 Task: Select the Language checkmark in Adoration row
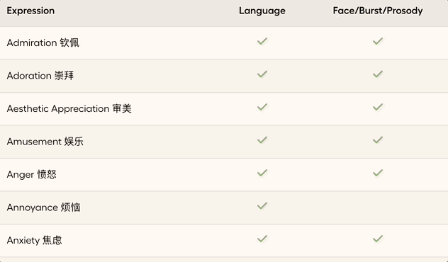[x=262, y=74]
